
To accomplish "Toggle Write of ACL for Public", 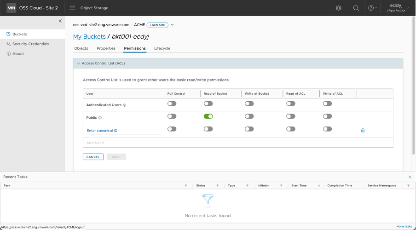I will coord(327,116).
